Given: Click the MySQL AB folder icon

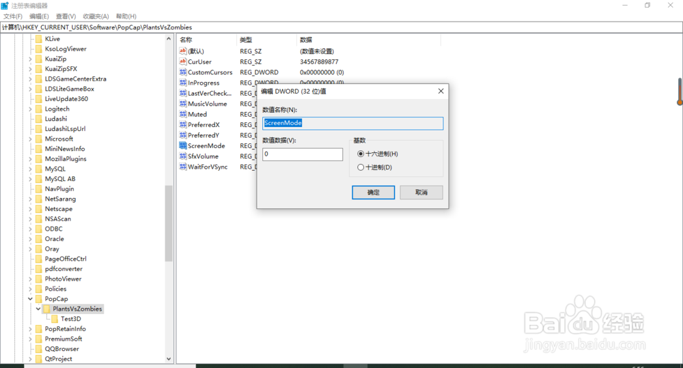Looking at the screenshot, I should (39, 179).
